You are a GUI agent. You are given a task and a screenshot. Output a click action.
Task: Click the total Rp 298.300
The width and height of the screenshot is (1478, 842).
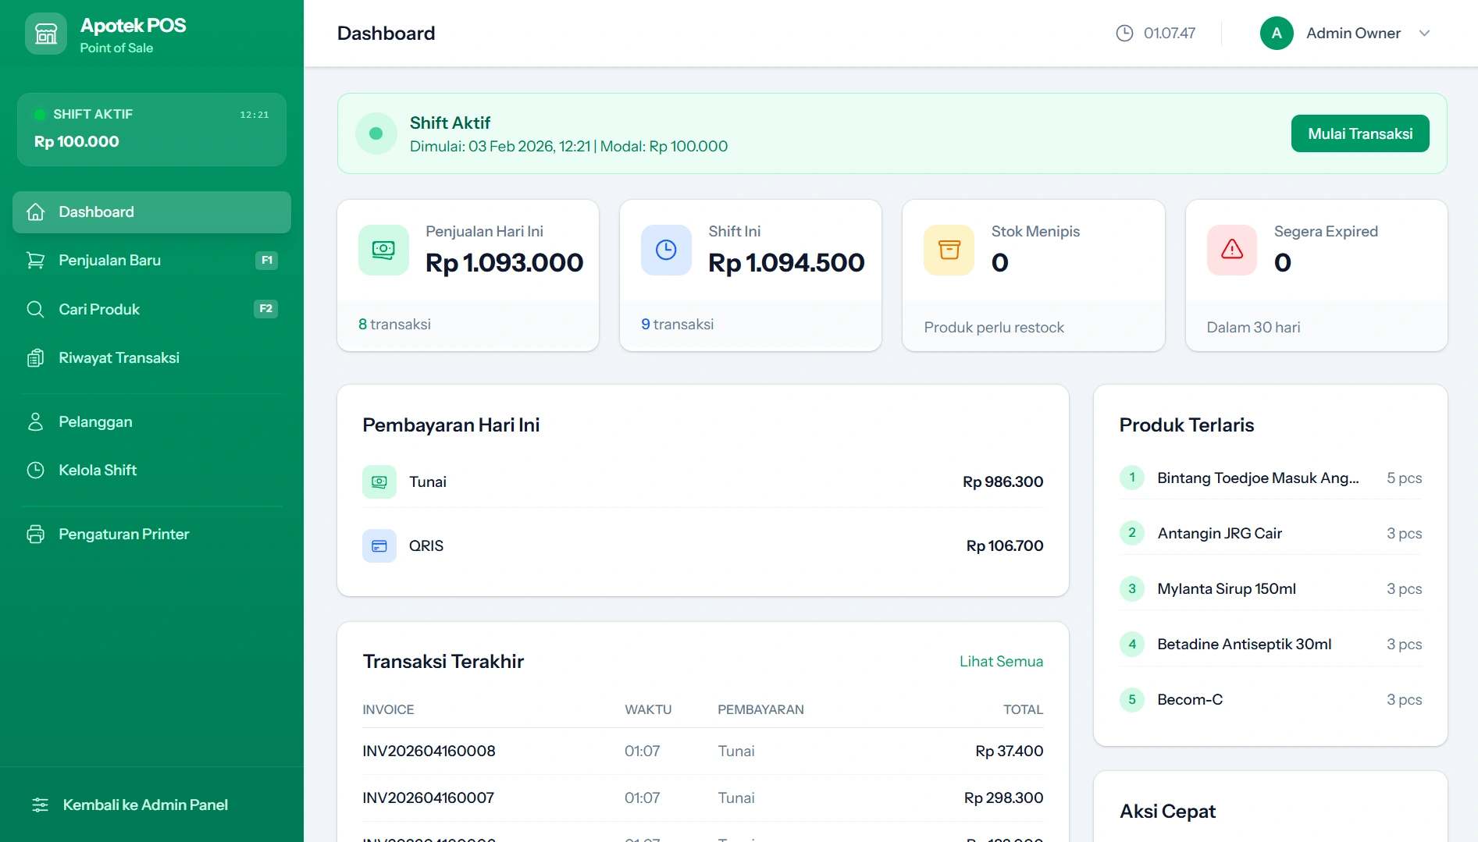(x=1003, y=798)
